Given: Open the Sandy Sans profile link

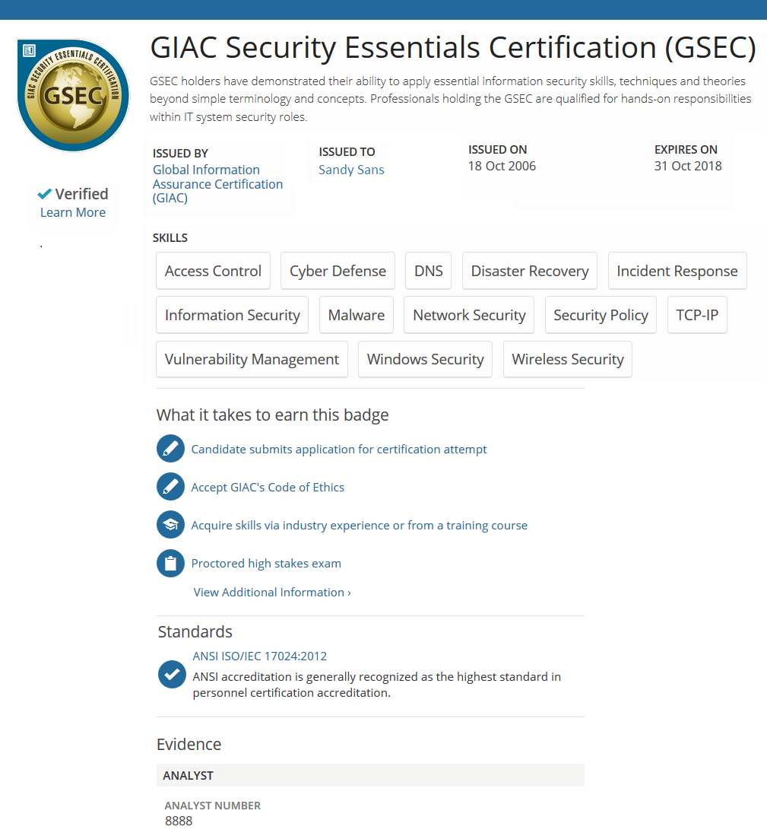Looking at the screenshot, I should click(x=351, y=170).
